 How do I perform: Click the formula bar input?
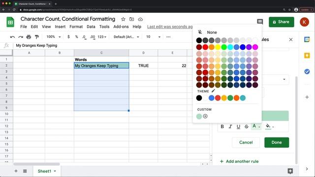click(x=102, y=46)
